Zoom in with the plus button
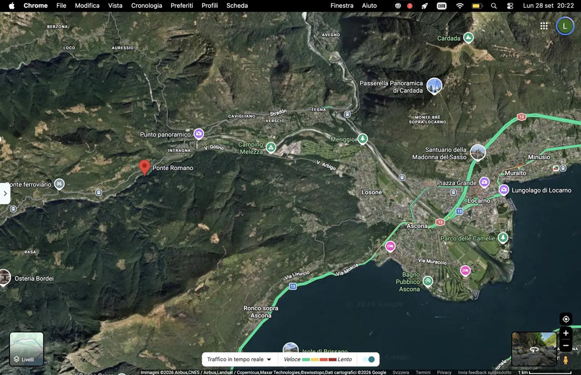 pyautogui.click(x=566, y=333)
